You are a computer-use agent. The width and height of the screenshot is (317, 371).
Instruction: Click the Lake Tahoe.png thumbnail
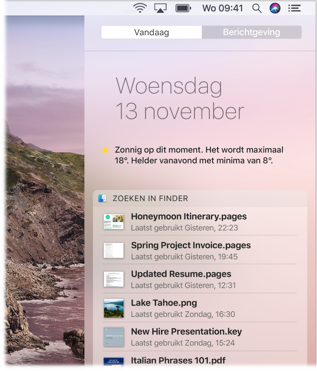tap(114, 308)
